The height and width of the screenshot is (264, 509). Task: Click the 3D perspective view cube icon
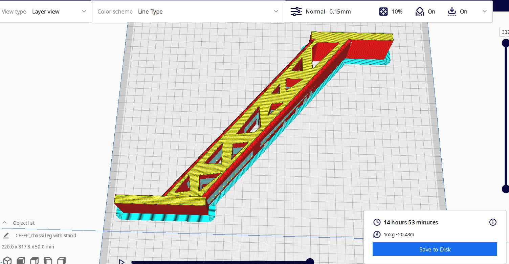tap(7, 261)
